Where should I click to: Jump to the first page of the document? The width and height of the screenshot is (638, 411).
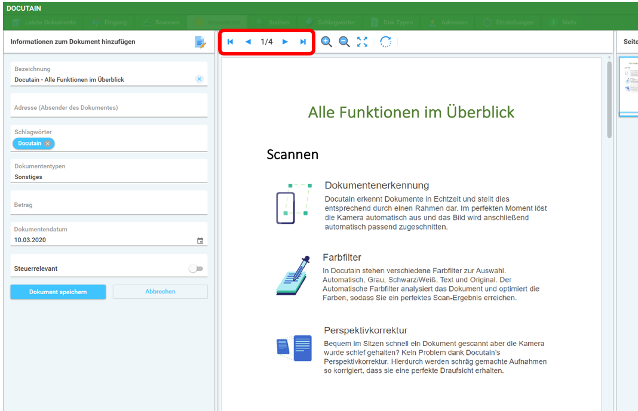point(231,42)
